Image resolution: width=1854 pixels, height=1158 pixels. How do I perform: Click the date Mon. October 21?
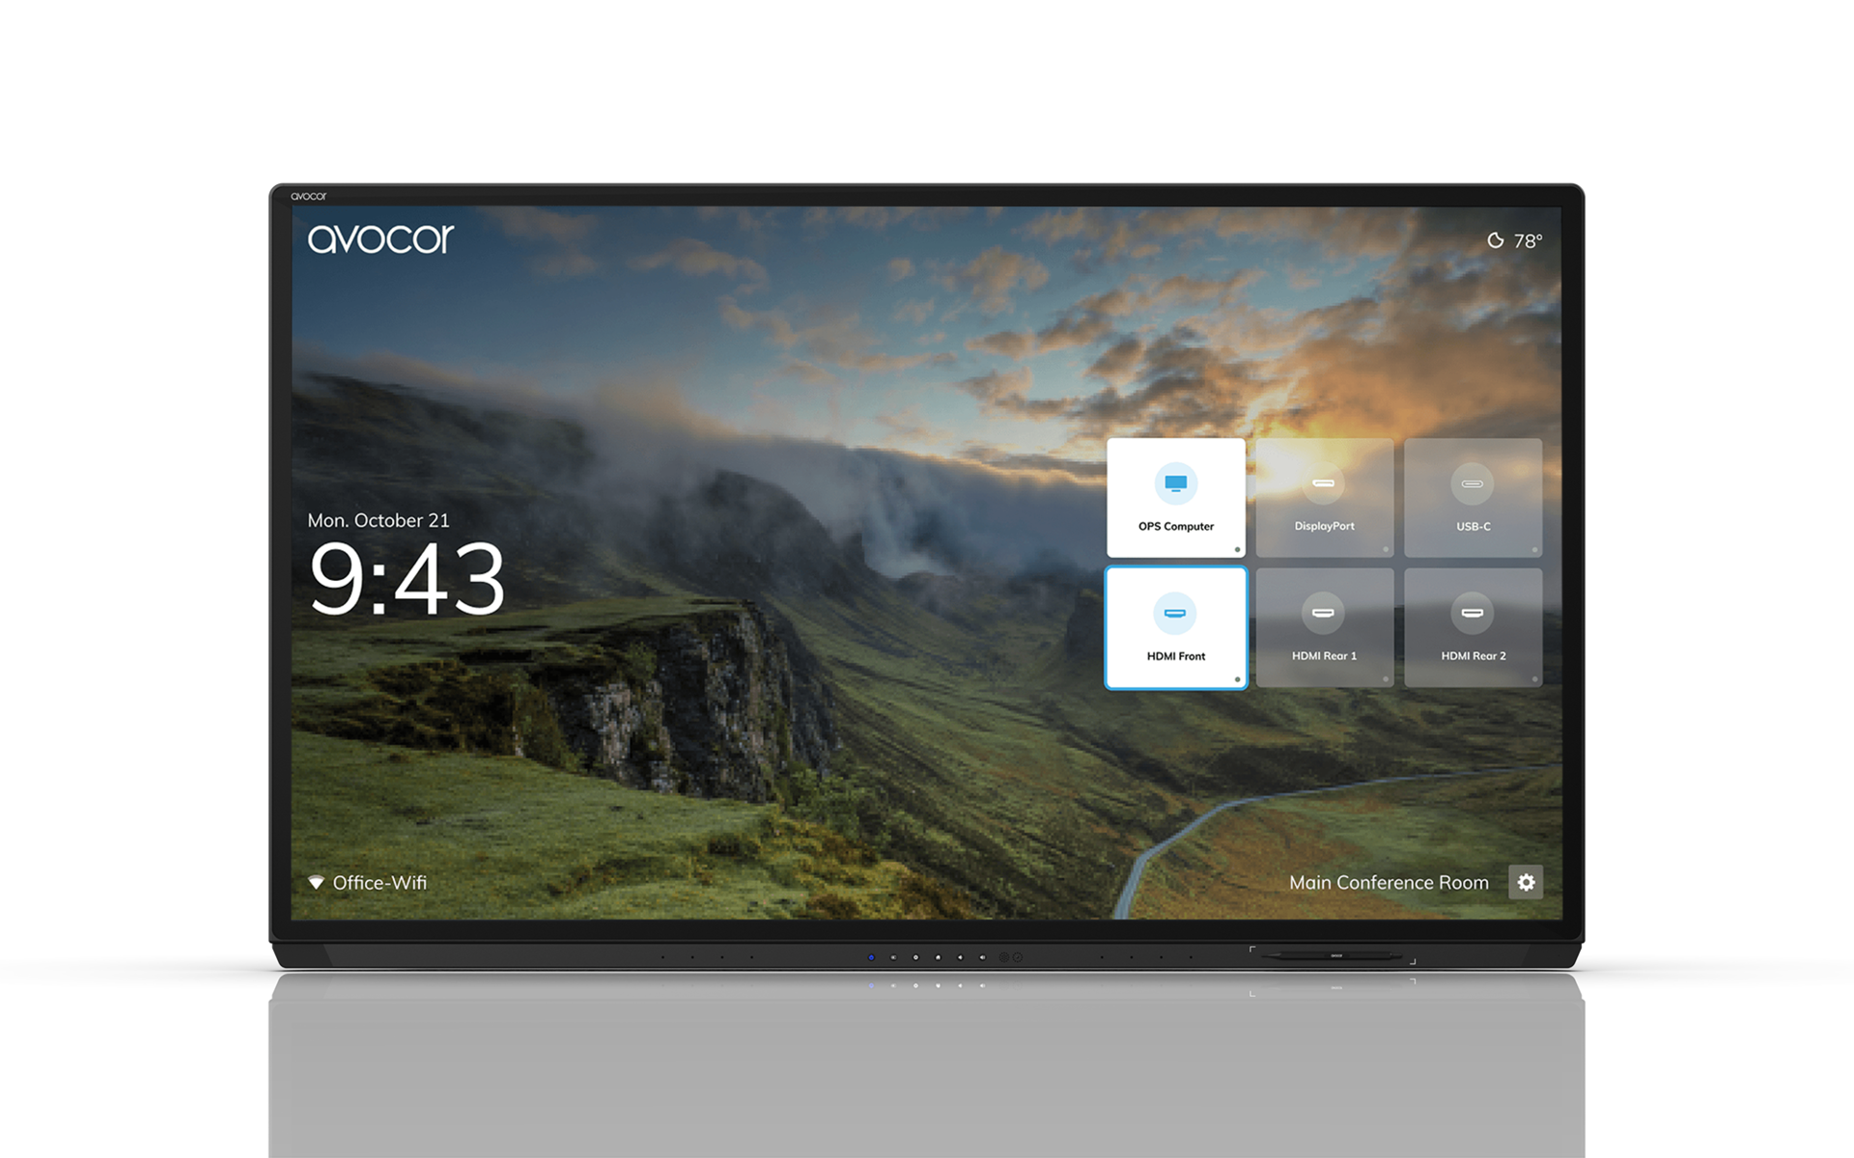378,519
